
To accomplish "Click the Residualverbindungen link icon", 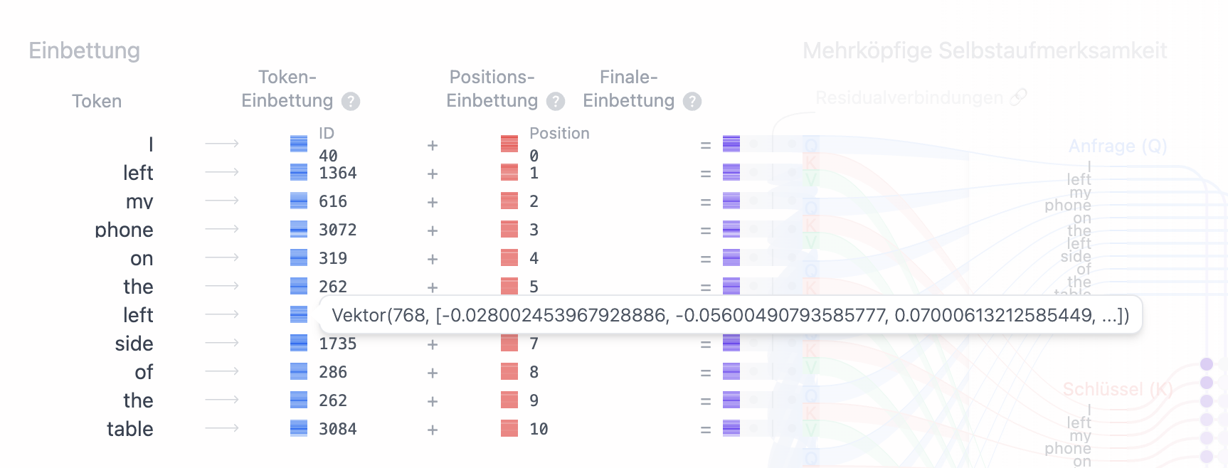I will pyautogui.click(x=1019, y=97).
